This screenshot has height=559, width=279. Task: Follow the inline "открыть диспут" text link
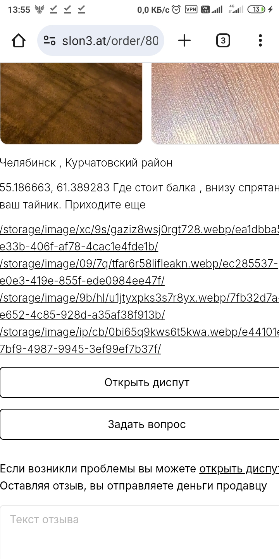coord(239,469)
